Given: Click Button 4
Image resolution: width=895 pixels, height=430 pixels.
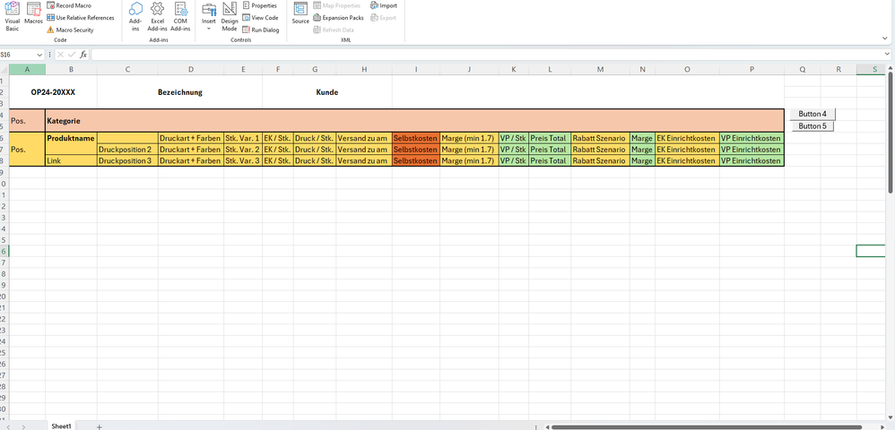Looking at the screenshot, I should (812, 114).
